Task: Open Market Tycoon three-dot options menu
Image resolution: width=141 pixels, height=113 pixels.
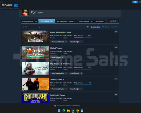Action: (116, 47)
